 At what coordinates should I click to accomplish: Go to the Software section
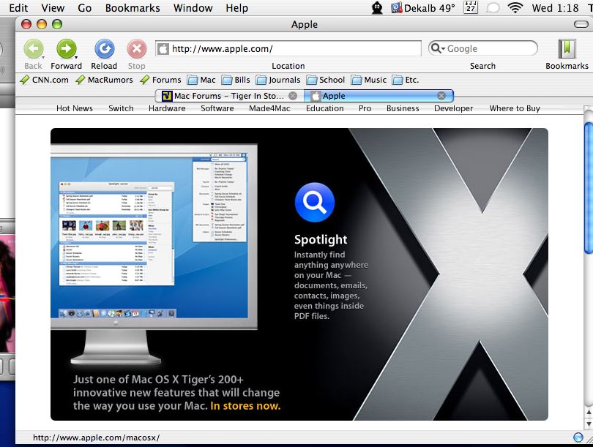coord(217,108)
